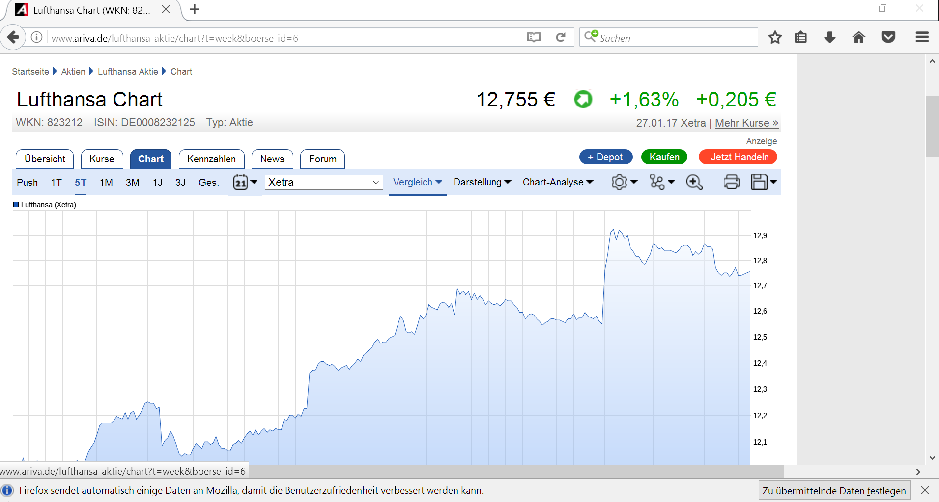Open chart indicators nodes icon menu
939x502 pixels.
point(662,182)
